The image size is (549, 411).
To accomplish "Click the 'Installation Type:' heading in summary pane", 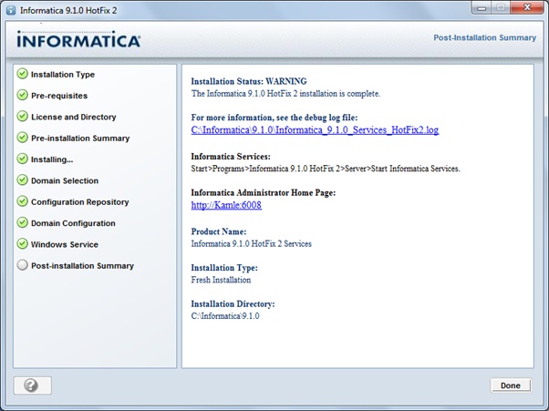I will pyautogui.click(x=224, y=268).
